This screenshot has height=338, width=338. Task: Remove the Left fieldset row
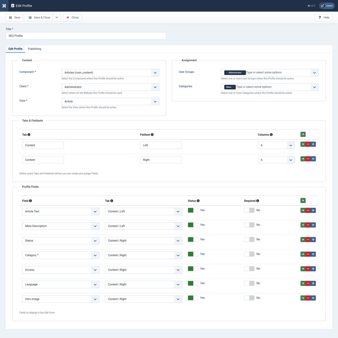pos(308,144)
